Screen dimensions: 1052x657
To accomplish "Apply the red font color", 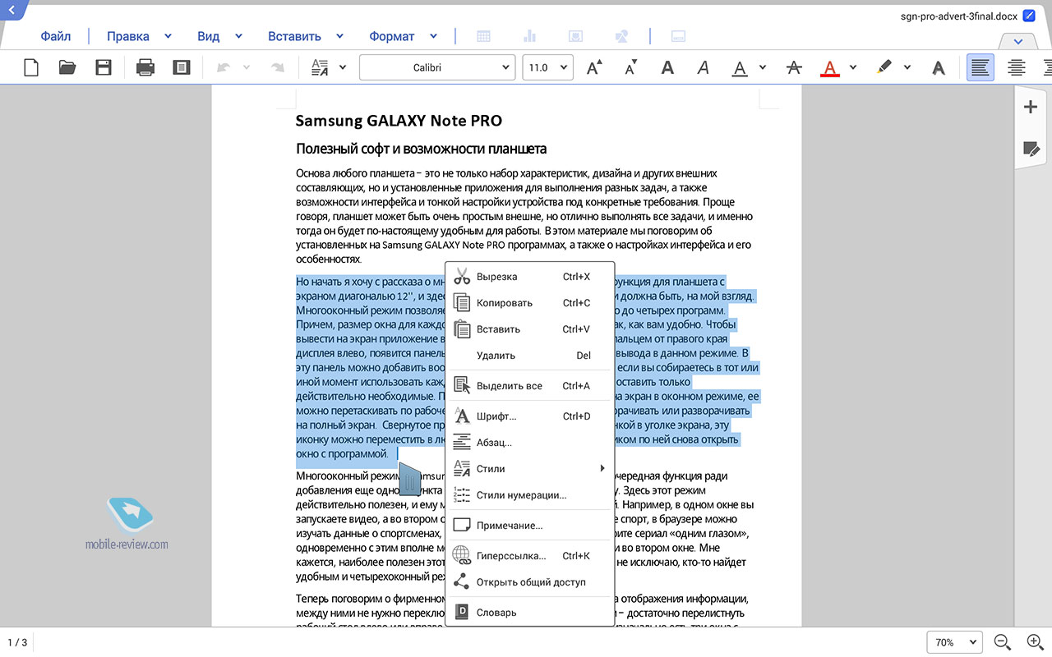I will [830, 68].
